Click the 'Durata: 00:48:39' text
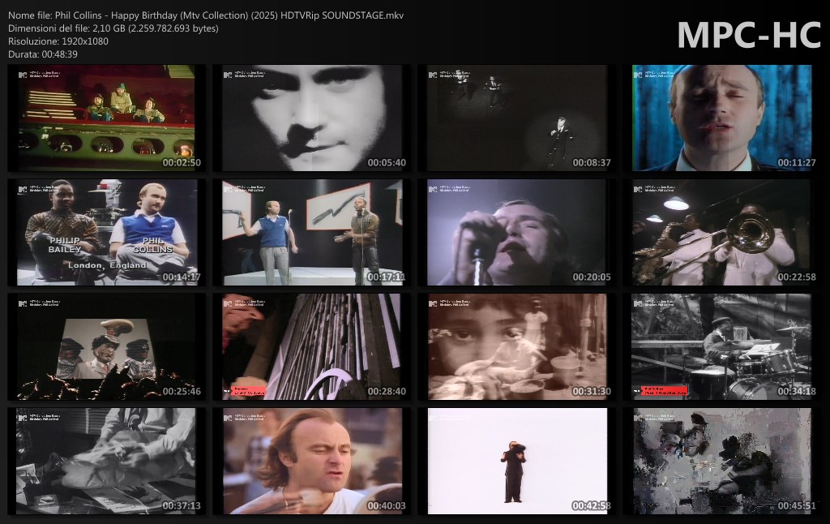 tap(43, 54)
